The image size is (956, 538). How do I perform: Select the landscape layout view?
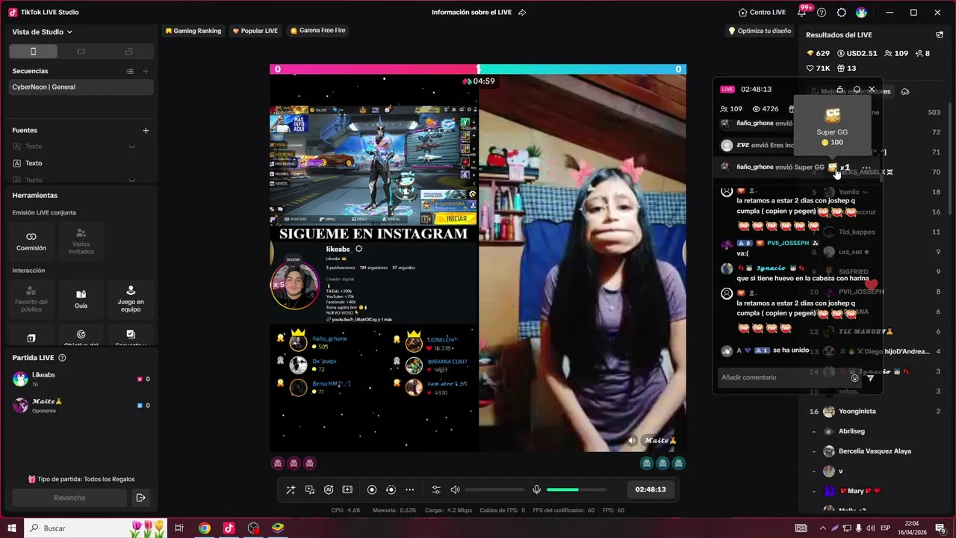(x=81, y=51)
